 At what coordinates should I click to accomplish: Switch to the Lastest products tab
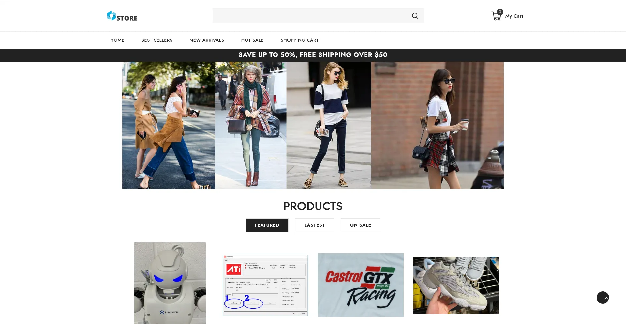(314, 225)
